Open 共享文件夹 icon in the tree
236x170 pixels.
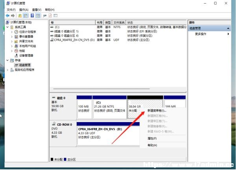(16, 41)
